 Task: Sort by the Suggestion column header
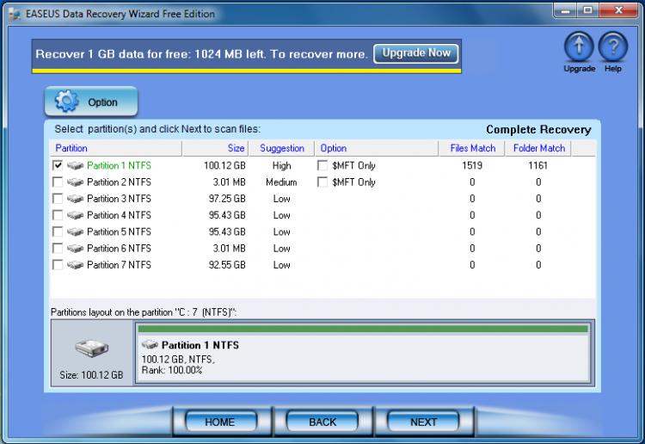click(282, 148)
